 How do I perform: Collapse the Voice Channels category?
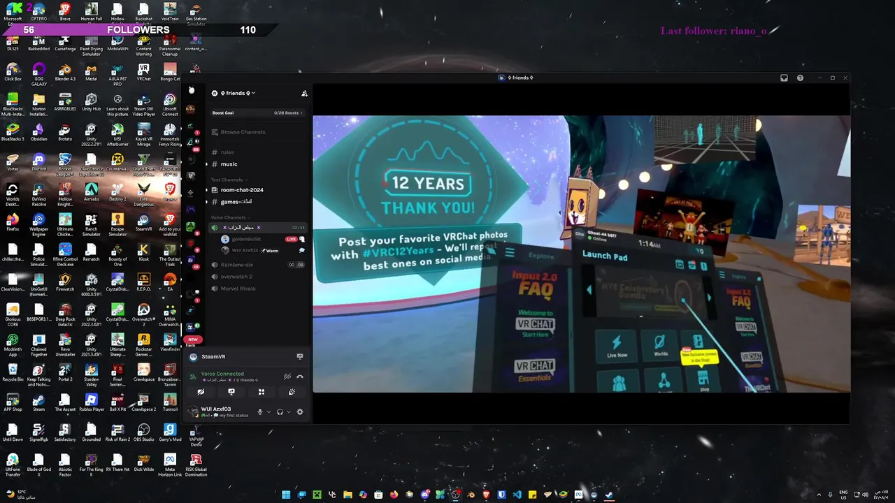[x=229, y=217]
